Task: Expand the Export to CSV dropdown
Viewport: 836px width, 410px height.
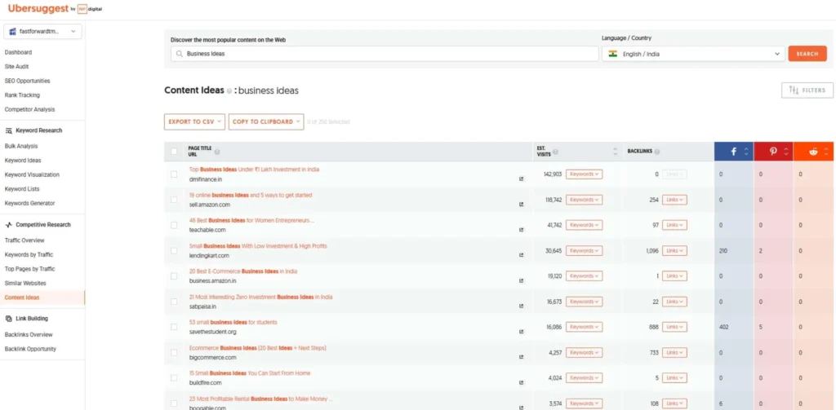Action: [194, 121]
